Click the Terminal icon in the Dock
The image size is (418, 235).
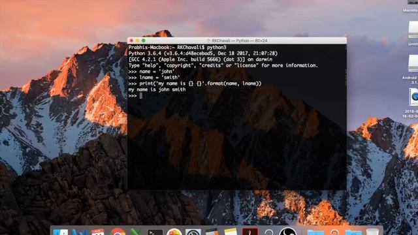155,232
